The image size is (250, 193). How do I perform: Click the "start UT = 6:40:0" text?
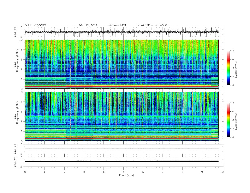click(x=152, y=25)
